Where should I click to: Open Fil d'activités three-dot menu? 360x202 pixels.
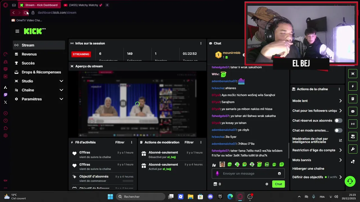[x=131, y=143]
